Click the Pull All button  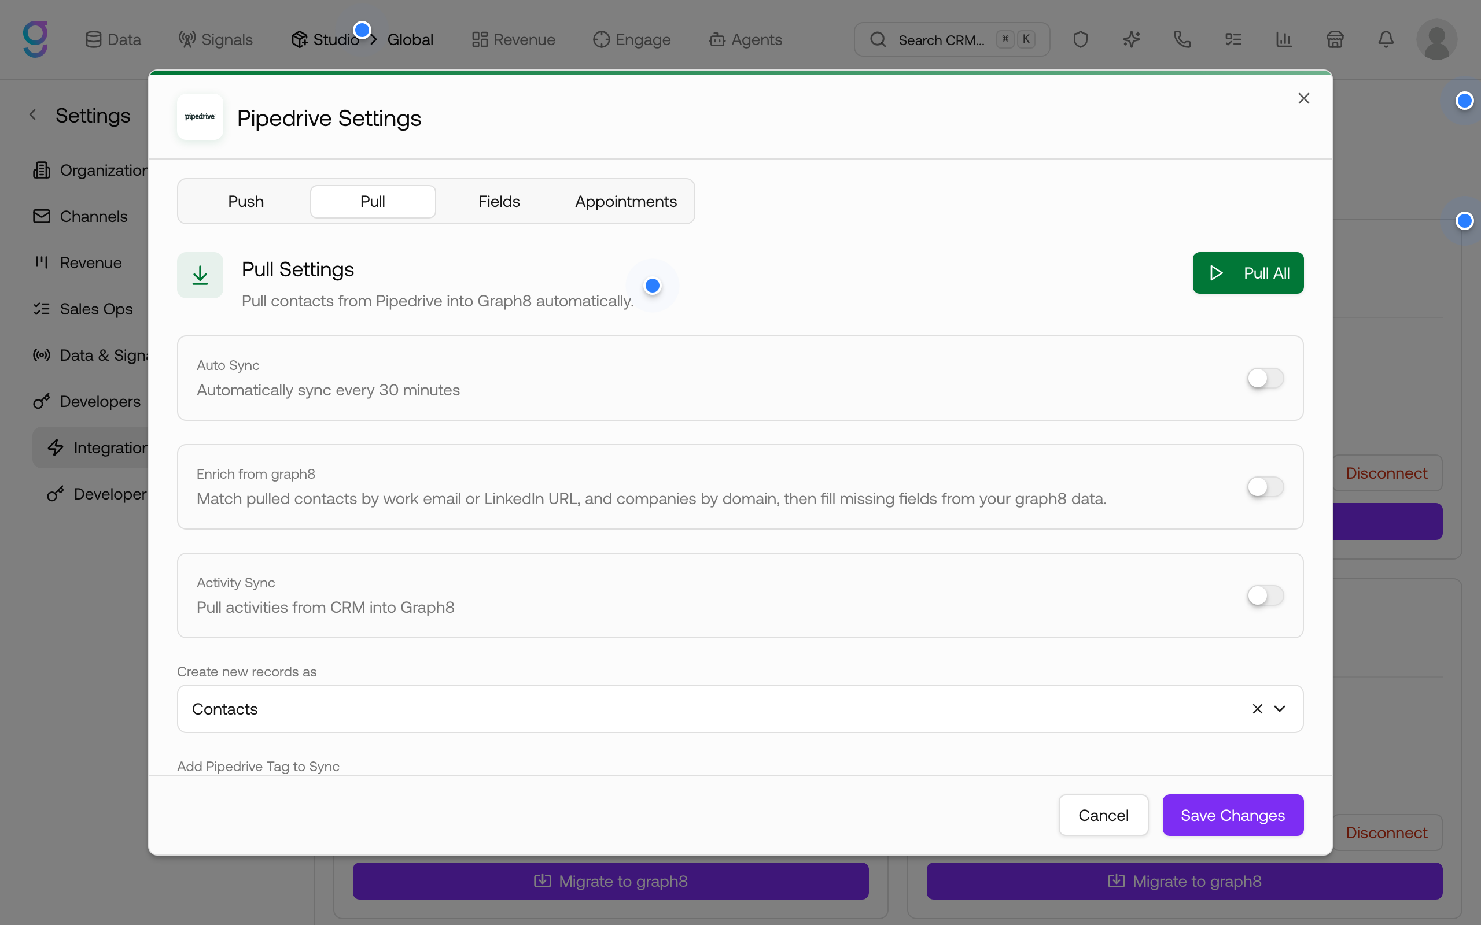1248,273
